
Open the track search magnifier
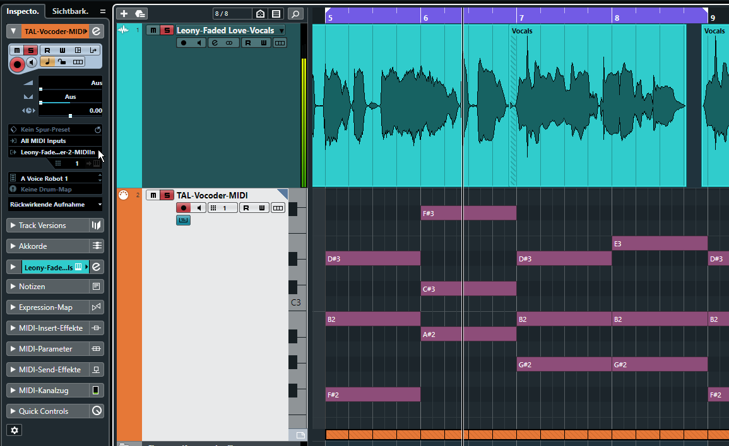[x=295, y=13]
